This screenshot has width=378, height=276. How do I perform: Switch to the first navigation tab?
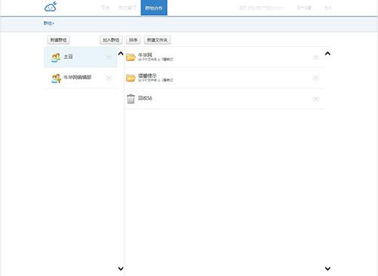(105, 8)
